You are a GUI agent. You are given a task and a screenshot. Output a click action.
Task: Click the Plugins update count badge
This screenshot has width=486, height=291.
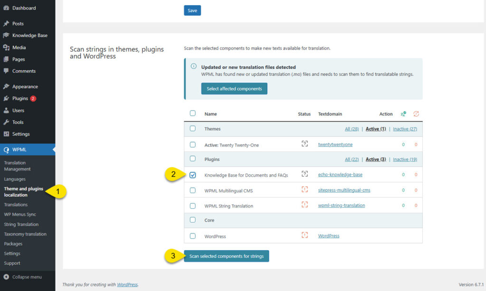click(x=33, y=99)
